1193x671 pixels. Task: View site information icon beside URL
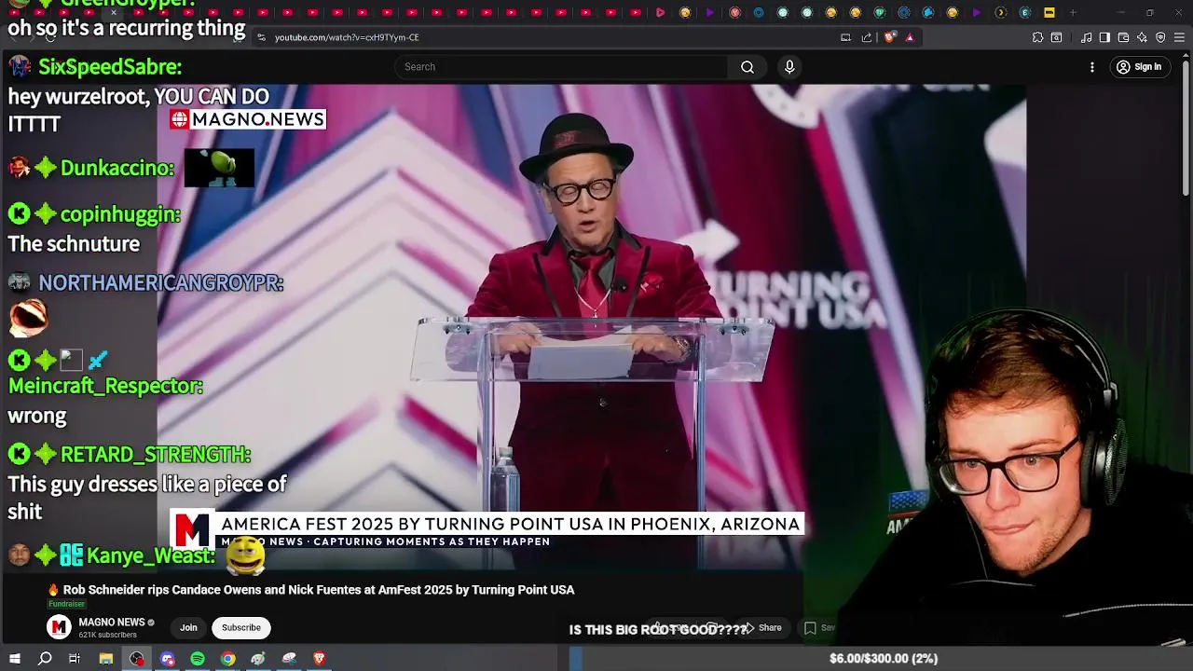262,37
